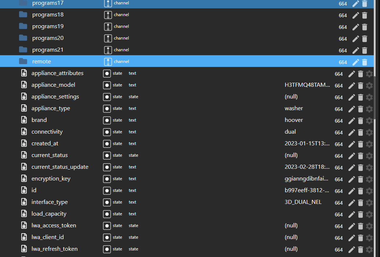
Task: Delete the connectivity state using trash icon
Action: (x=360, y=132)
